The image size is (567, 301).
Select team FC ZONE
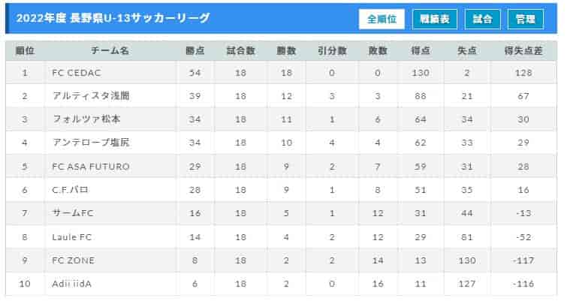coord(74,260)
